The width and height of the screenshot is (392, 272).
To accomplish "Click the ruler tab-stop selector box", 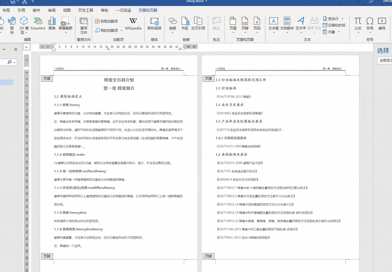I will (x=27, y=47).
